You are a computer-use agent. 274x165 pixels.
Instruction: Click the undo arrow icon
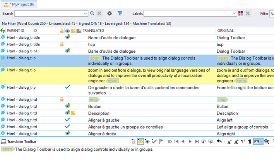click(x=219, y=142)
